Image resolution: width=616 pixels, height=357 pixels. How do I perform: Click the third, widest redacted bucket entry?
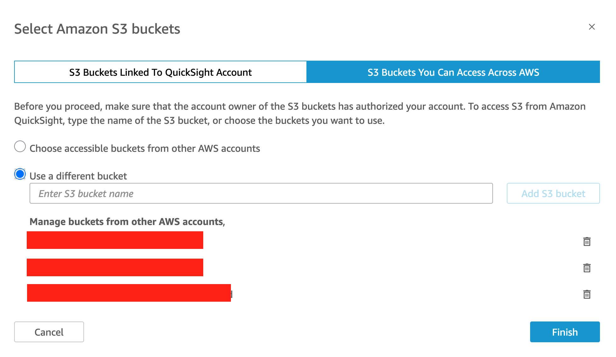pyautogui.click(x=129, y=293)
